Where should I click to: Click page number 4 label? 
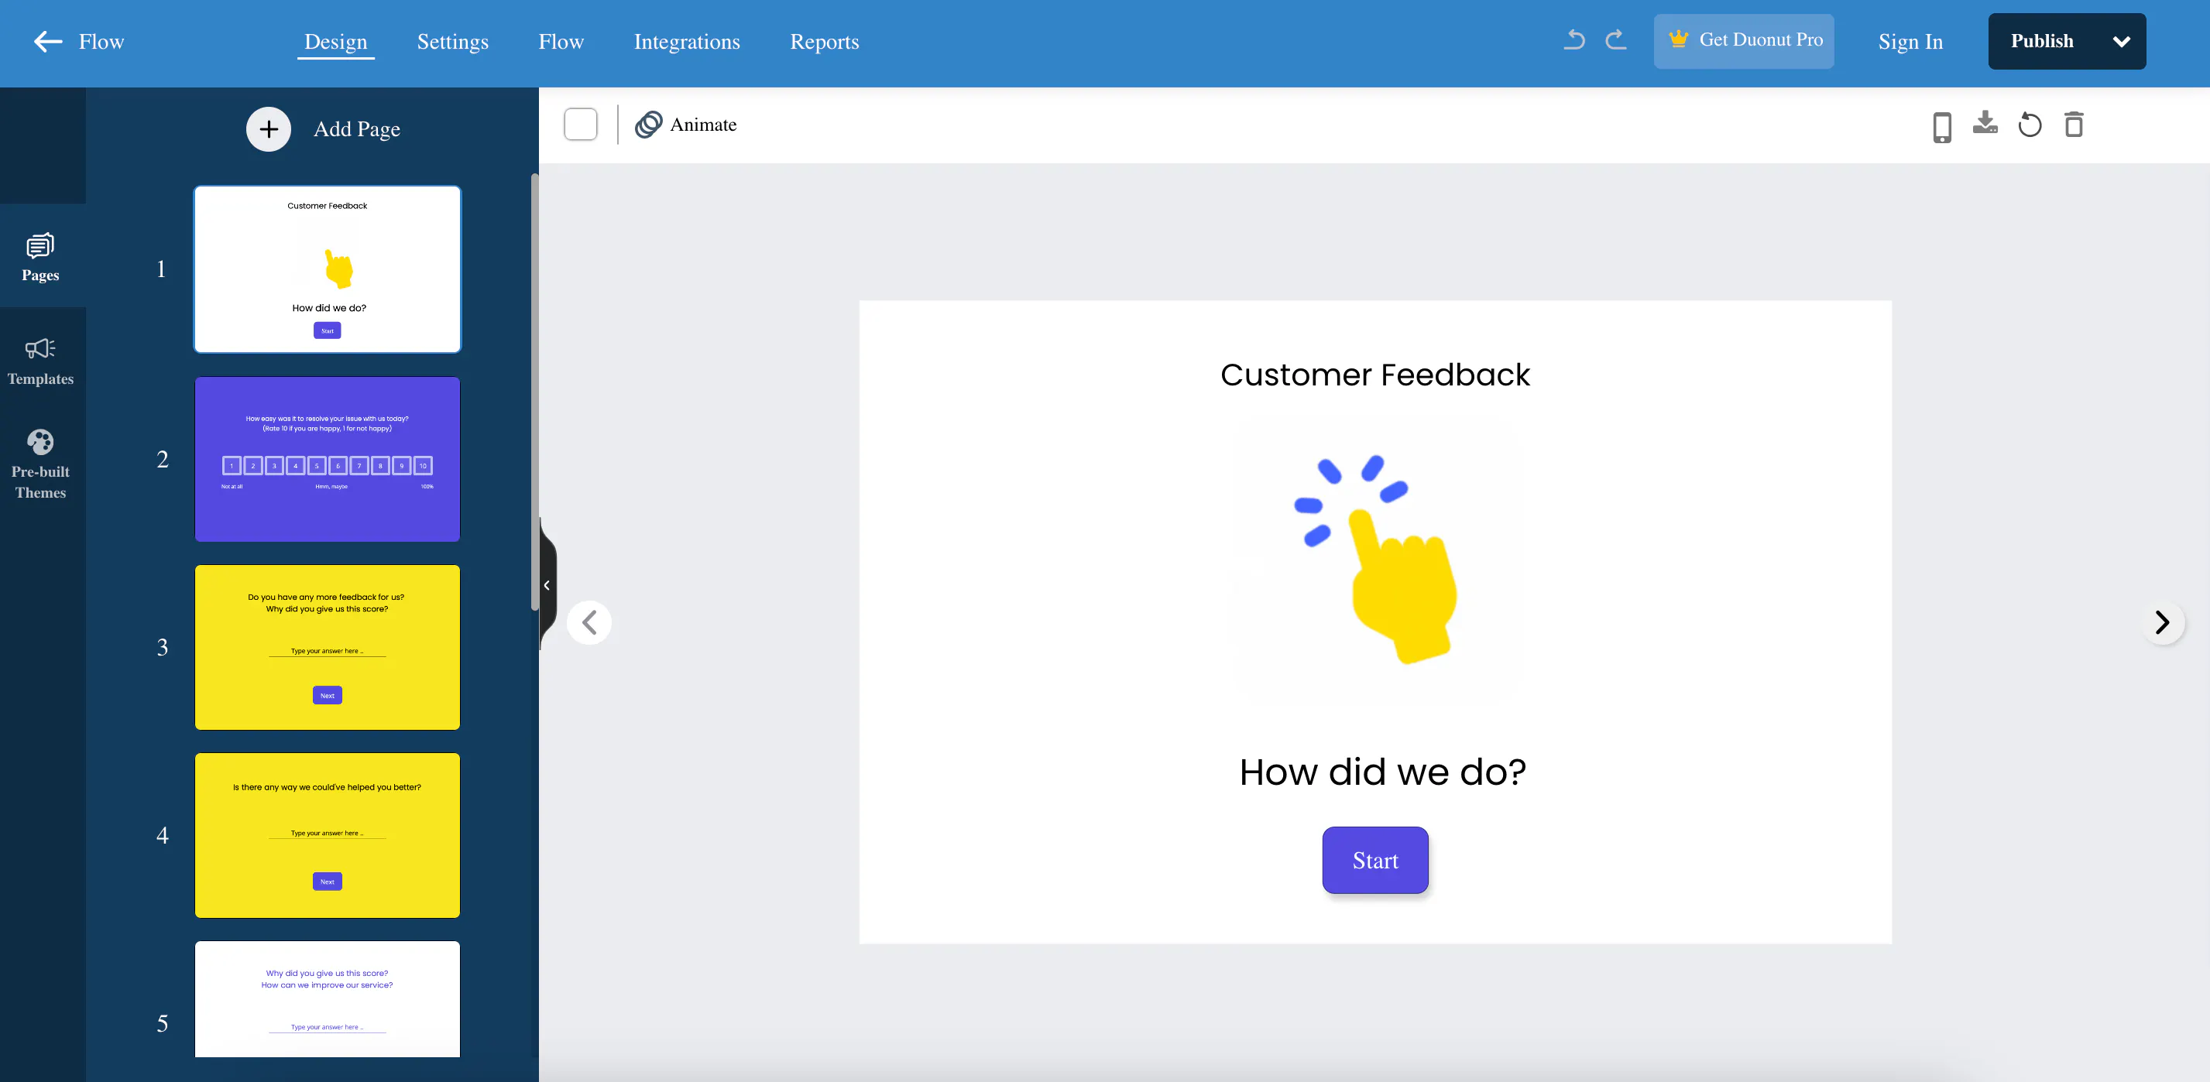tap(162, 835)
